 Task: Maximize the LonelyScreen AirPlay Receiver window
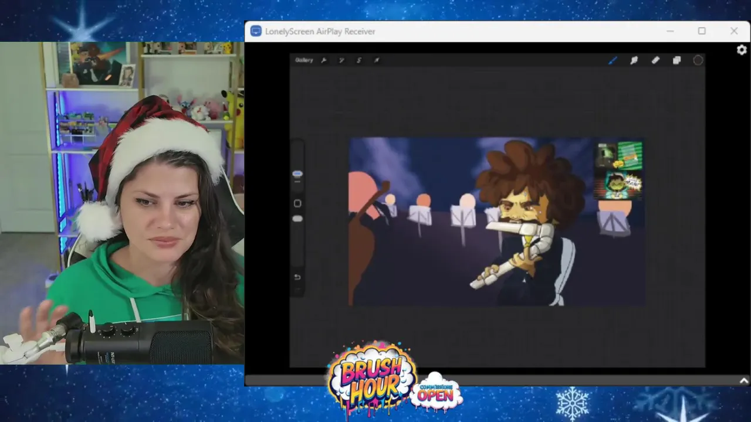702,31
